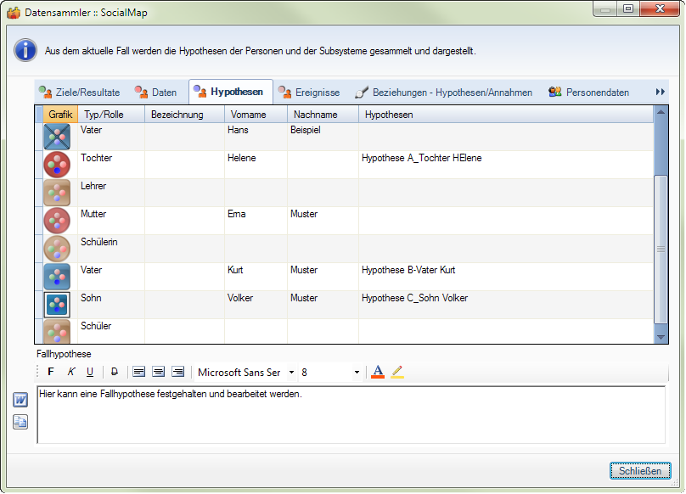Go to the Ereignisse tab

point(309,93)
